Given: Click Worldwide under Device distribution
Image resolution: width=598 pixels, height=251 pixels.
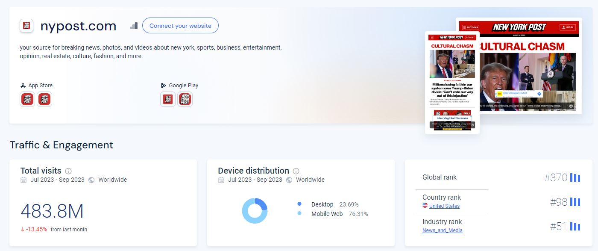Looking at the screenshot, I should click(x=311, y=180).
